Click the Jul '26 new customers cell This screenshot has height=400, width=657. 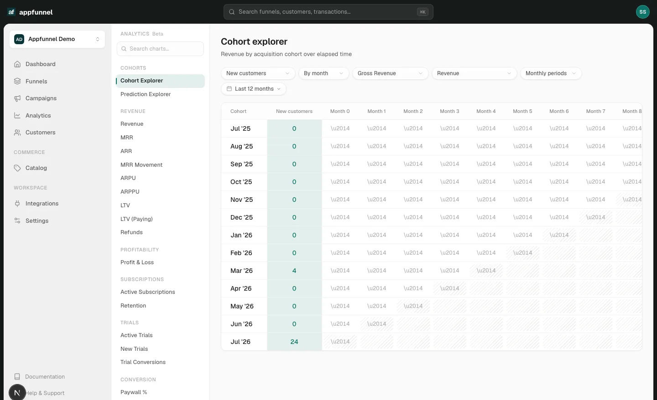(x=294, y=342)
